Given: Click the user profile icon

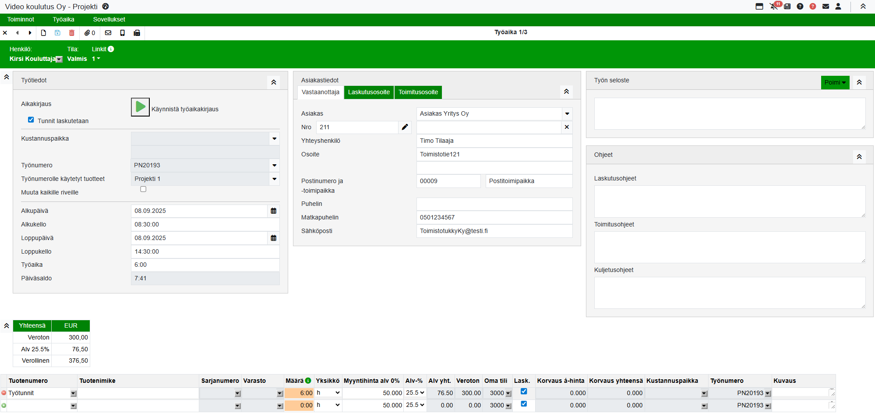Looking at the screenshot, I should tap(838, 6).
